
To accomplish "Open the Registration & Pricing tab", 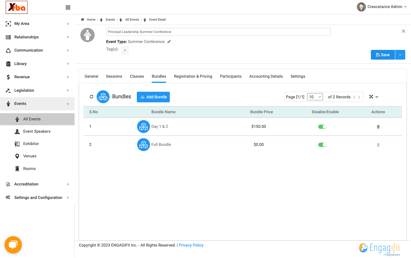I will 193,76.
